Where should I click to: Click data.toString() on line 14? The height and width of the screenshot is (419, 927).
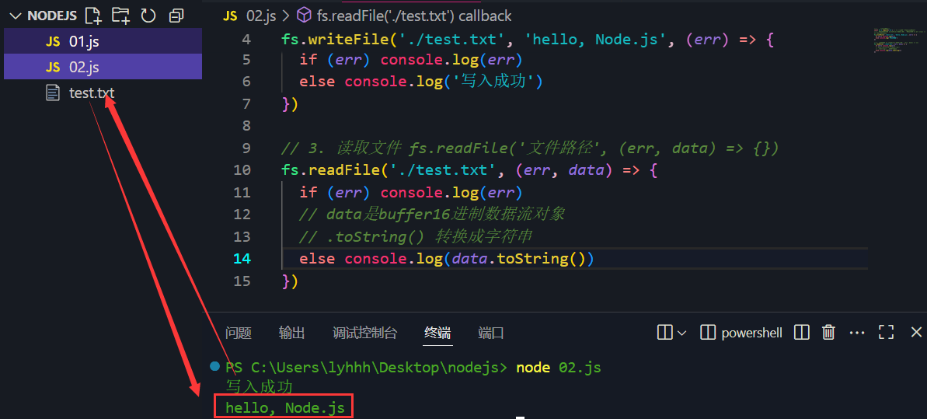click(518, 259)
